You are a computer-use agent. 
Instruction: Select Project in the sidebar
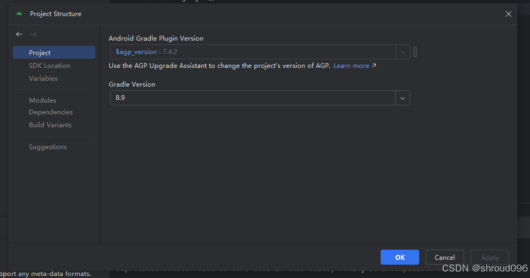tap(54, 52)
